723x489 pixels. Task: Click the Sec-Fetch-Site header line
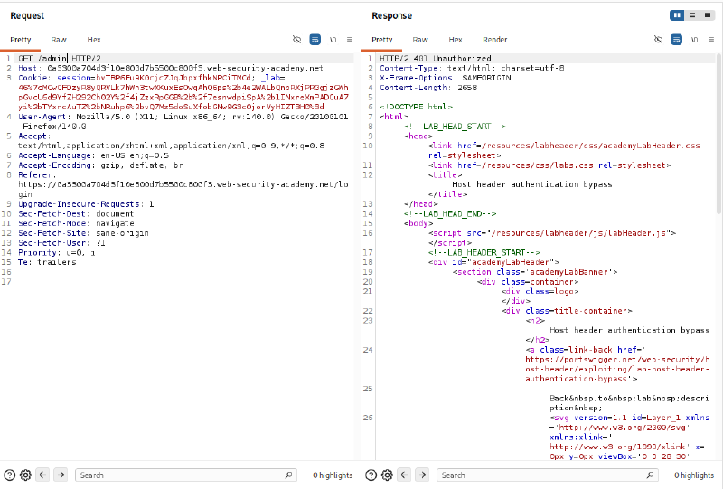pyautogui.click(x=83, y=233)
